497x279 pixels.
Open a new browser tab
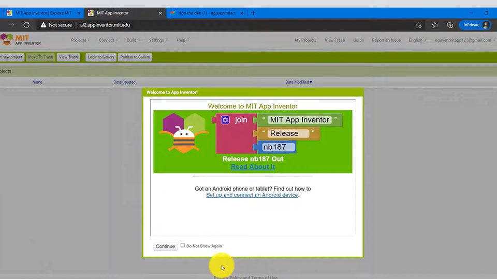(x=253, y=13)
